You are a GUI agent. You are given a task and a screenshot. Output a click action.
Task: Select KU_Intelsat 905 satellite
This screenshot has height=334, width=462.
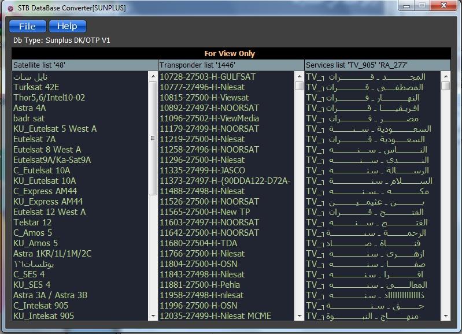(x=80, y=316)
